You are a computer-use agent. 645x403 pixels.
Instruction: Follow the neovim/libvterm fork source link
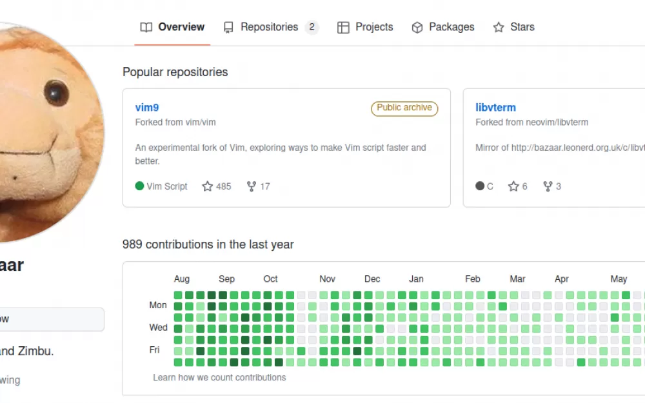click(x=557, y=123)
